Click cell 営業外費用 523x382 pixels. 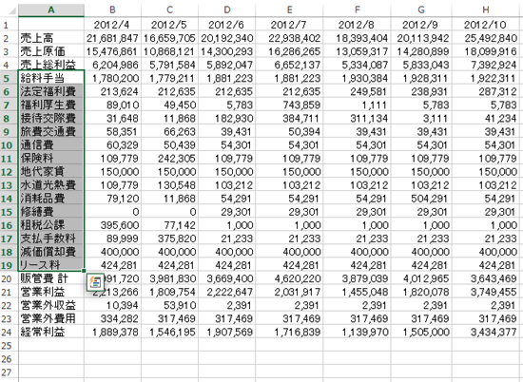(x=51, y=318)
